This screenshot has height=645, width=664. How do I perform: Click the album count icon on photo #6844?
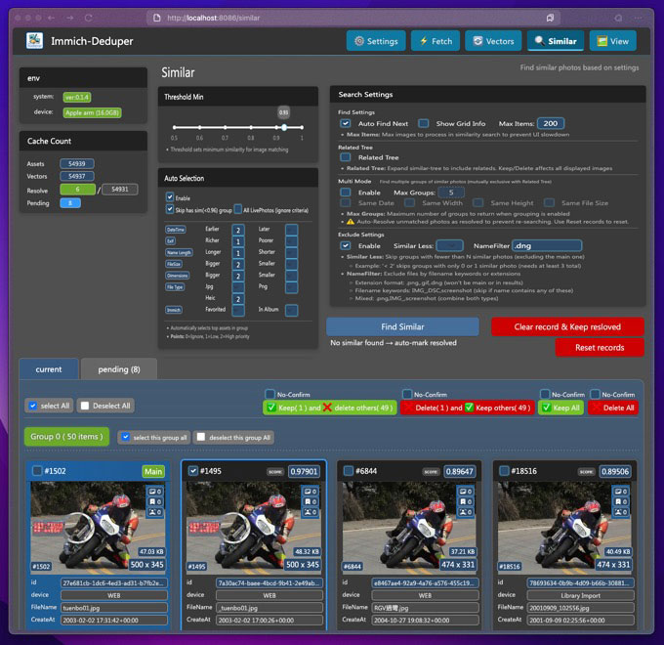466,492
